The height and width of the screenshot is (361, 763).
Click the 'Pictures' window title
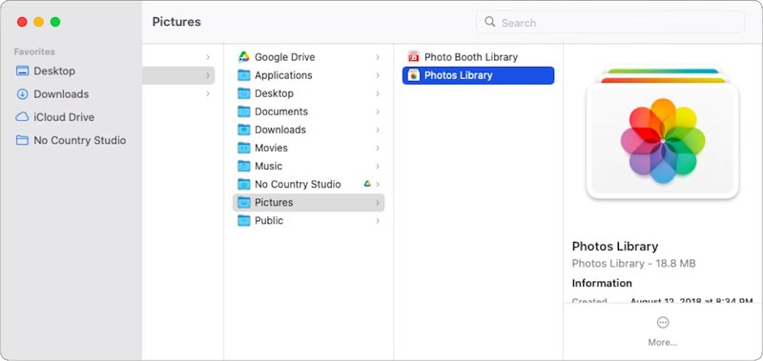tap(176, 22)
